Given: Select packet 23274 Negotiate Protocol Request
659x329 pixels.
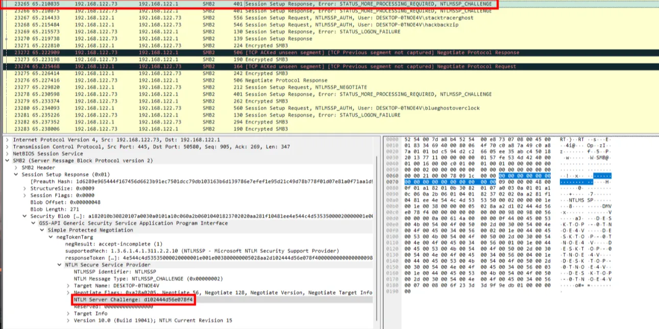Looking at the screenshot, I should coord(329,66).
